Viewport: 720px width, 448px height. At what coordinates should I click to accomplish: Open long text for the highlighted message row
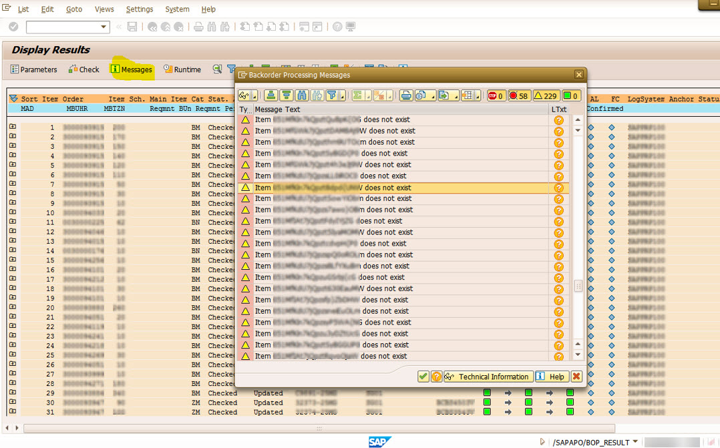[558, 188]
